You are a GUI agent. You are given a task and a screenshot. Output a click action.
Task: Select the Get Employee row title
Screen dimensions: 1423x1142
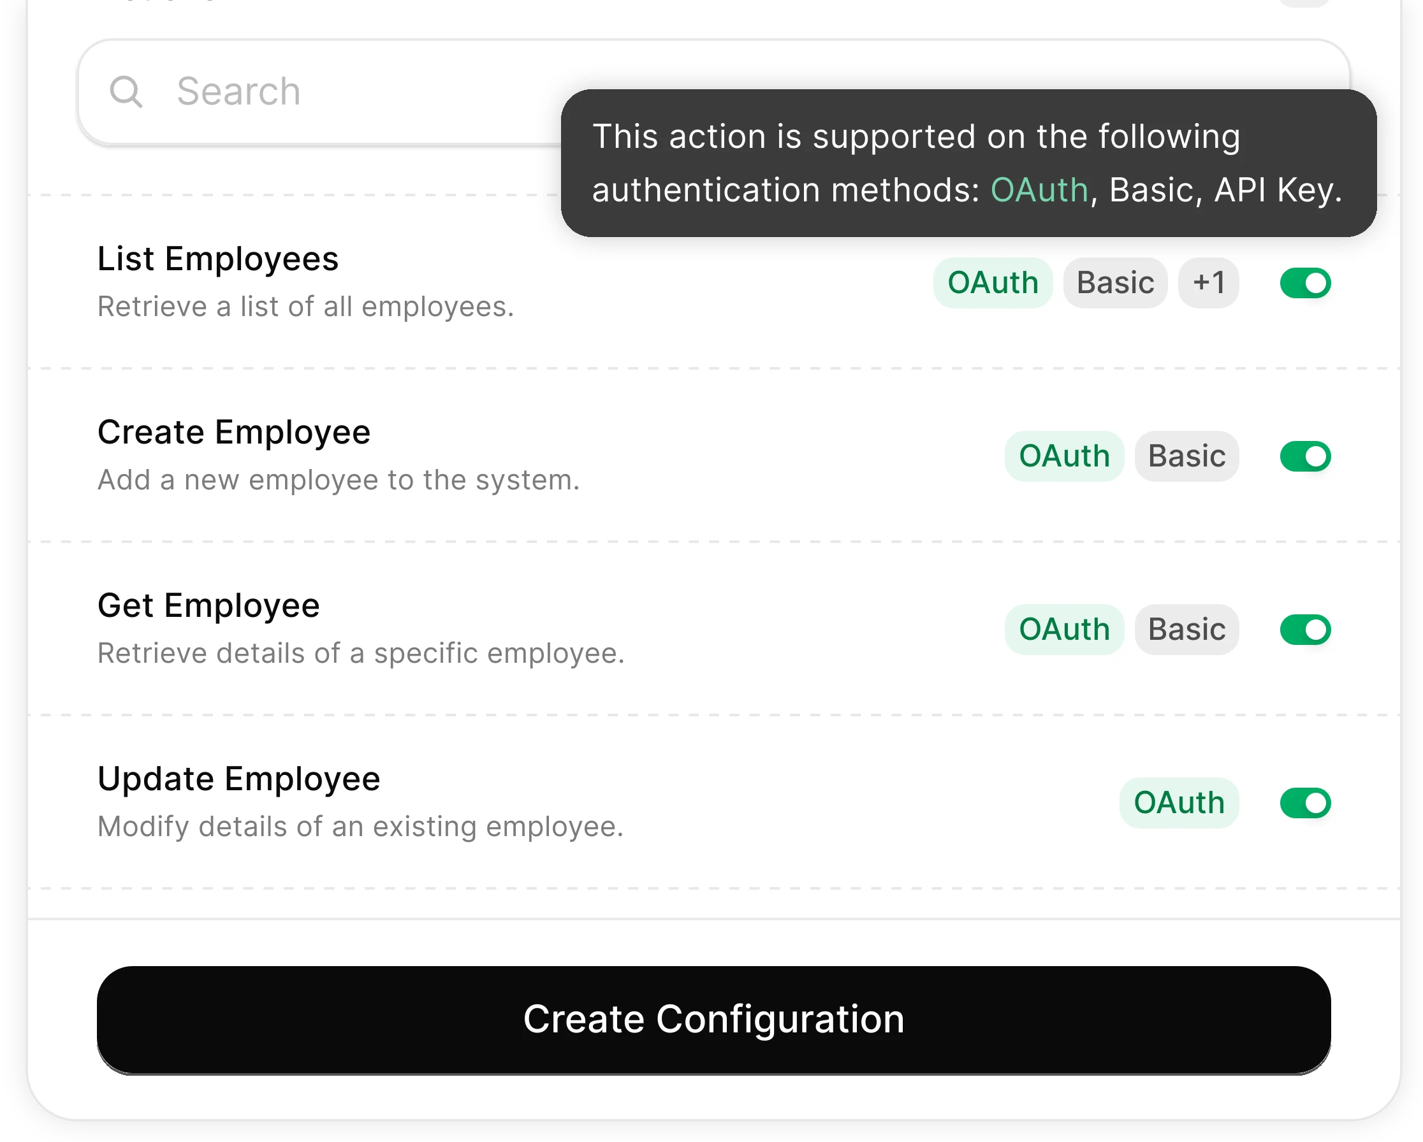tap(208, 605)
